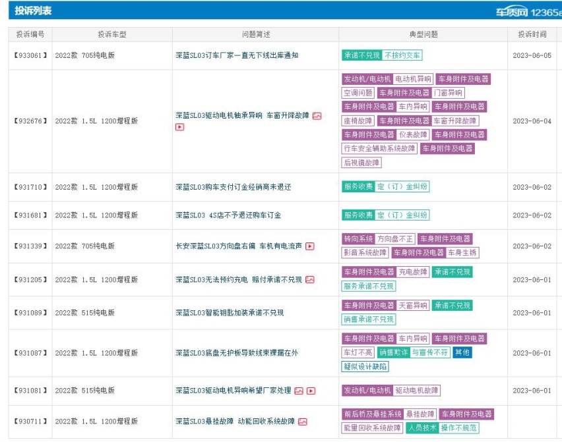Click the 问题简述 column header
This screenshot has height=442, width=562.
(256, 34)
